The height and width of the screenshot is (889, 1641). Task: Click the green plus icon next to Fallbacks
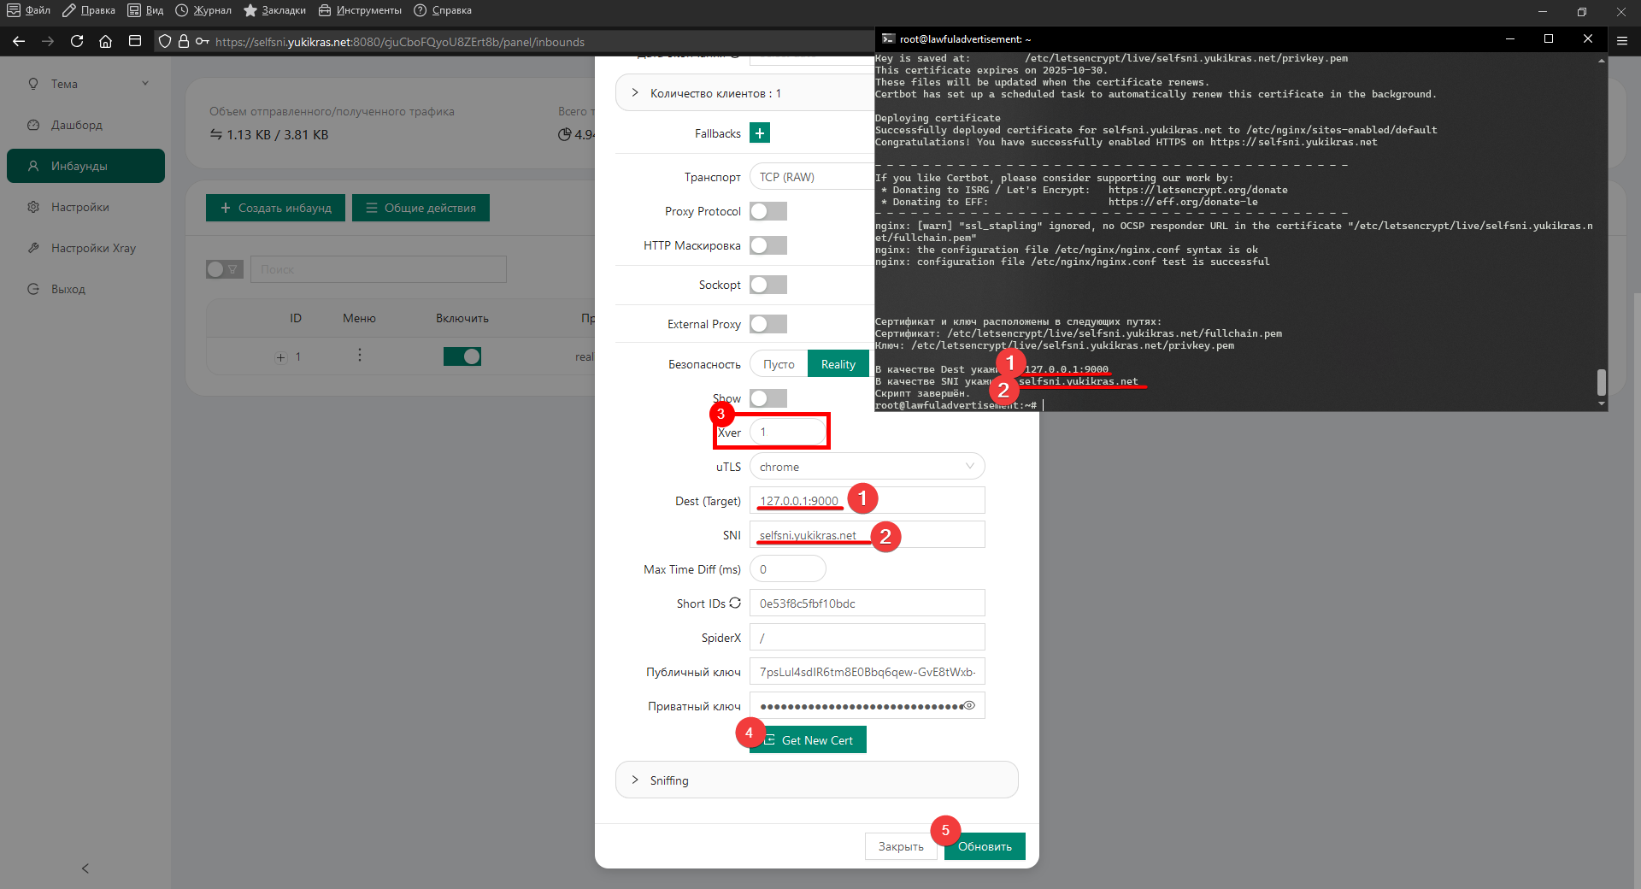pyautogui.click(x=759, y=133)
